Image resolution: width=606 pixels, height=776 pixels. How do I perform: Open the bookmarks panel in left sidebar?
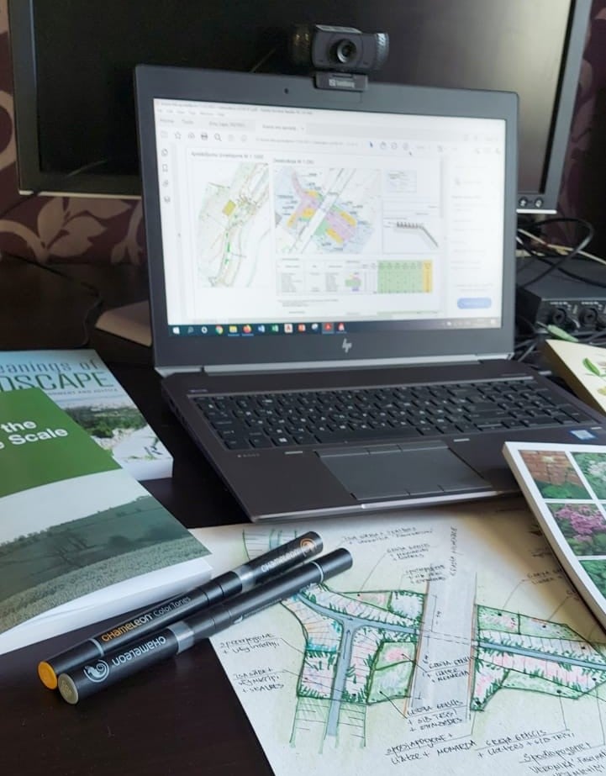tap(166, 183)
